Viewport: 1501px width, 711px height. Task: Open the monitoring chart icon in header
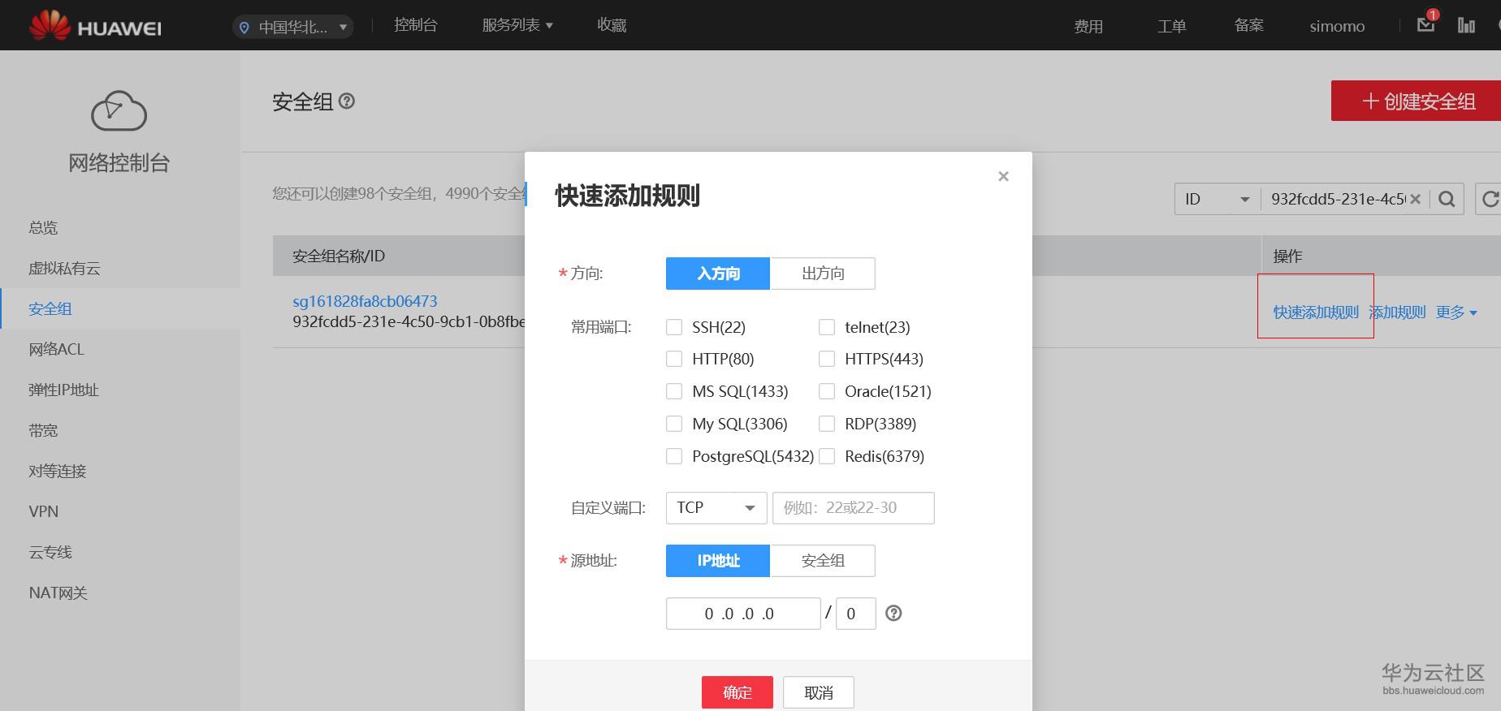pyautogui.click(x=1466, y=25)
